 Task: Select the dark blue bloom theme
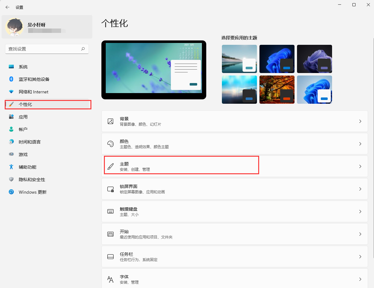pos(277,59)
